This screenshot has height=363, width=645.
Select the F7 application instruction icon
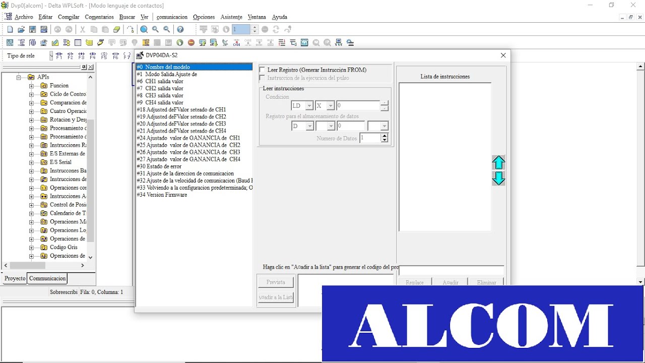point(126,56)
